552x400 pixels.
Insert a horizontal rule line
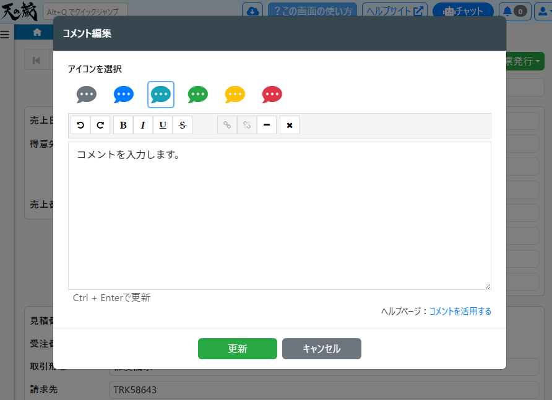click(266, 125)
